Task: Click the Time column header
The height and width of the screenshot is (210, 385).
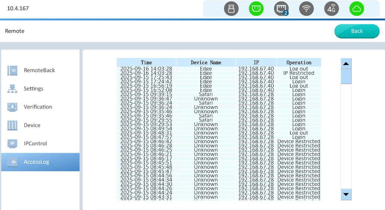Action: tap(146, 62)
